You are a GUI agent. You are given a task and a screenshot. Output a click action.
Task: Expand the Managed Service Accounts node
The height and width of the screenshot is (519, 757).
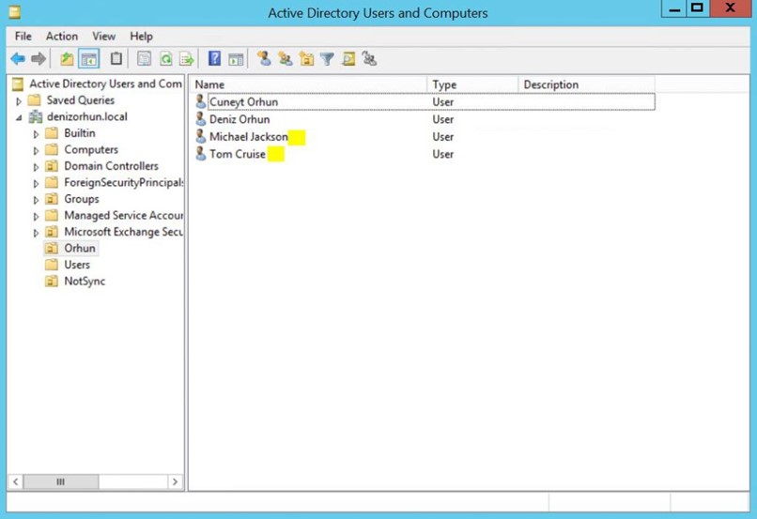pos(36,217)
